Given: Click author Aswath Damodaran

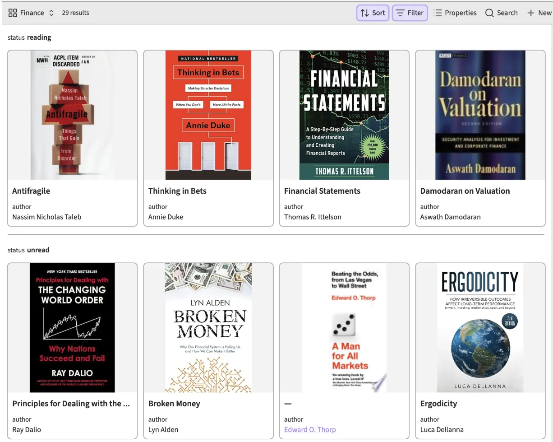Looking at the screenshot, I should click(x=450, y=217).
